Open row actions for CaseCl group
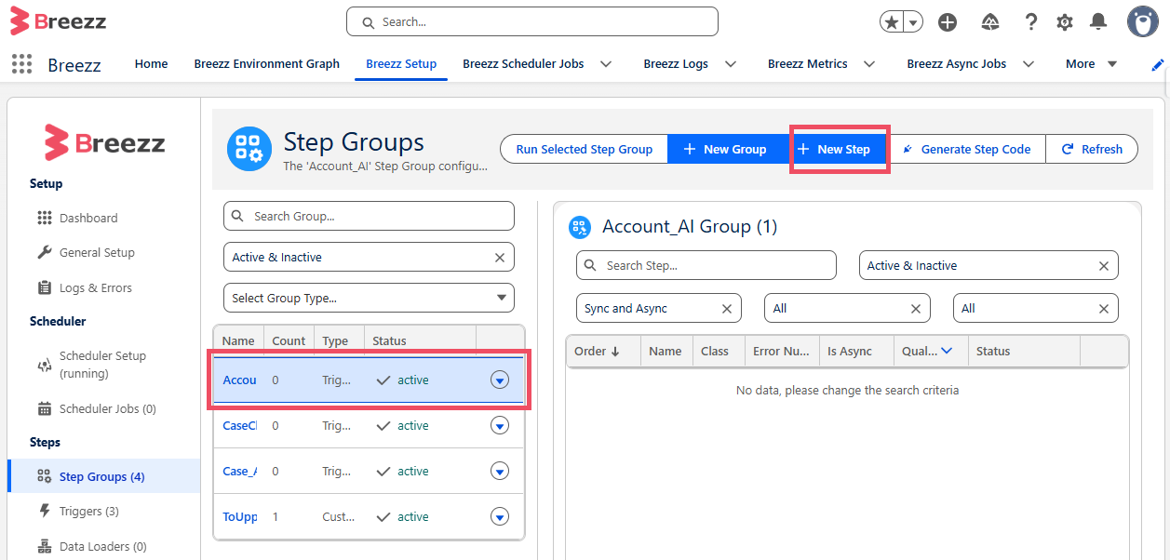 click(x=500, y=425)
